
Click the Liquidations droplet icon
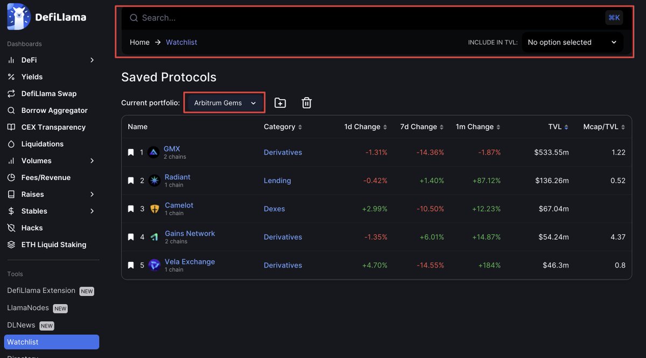(11, 144)
